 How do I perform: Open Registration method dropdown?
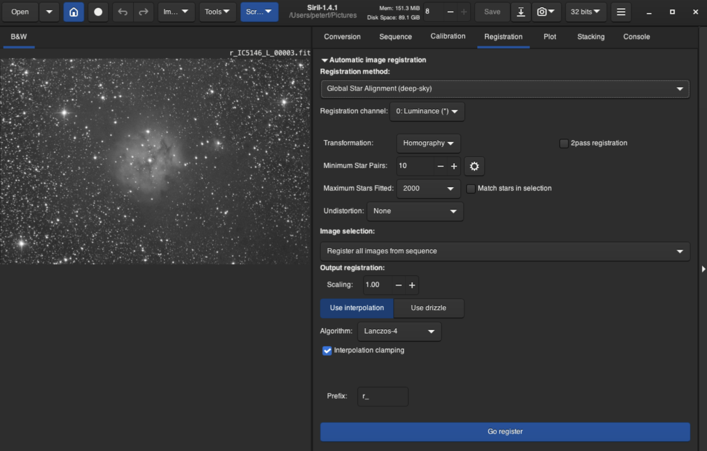click(x=505, y=89)
